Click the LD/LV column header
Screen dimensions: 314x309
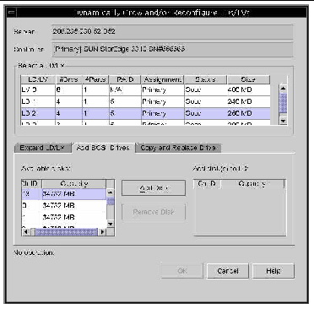tap(38, 79)
